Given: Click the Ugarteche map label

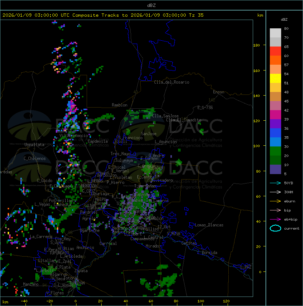Looking at the screenshot, I should click(90, 230).
